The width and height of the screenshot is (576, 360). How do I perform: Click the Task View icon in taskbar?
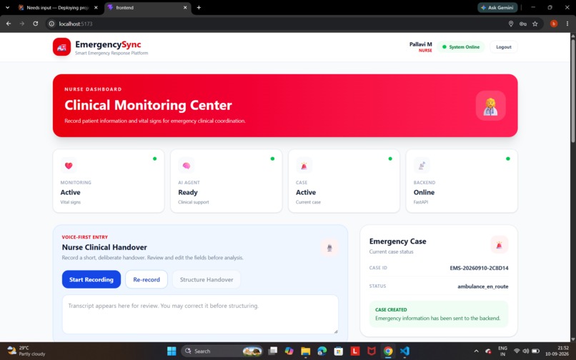coord(272,351)
